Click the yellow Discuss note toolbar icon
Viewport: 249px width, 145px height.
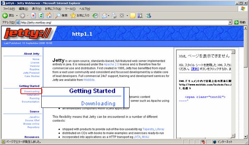[133, 16]
